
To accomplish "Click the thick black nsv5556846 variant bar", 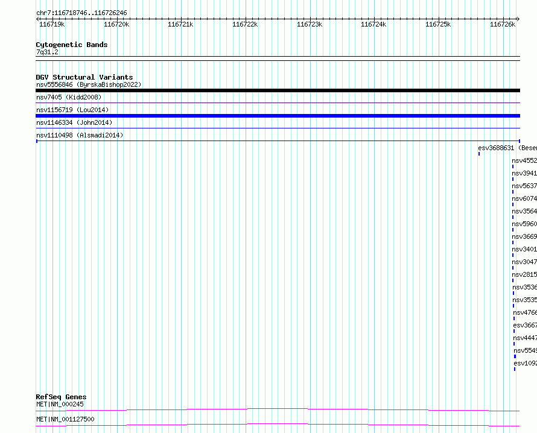I will pyautogui.click(x=278, y=90).
